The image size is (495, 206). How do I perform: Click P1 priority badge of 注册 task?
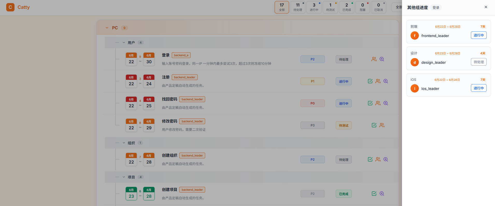point(313,81)
